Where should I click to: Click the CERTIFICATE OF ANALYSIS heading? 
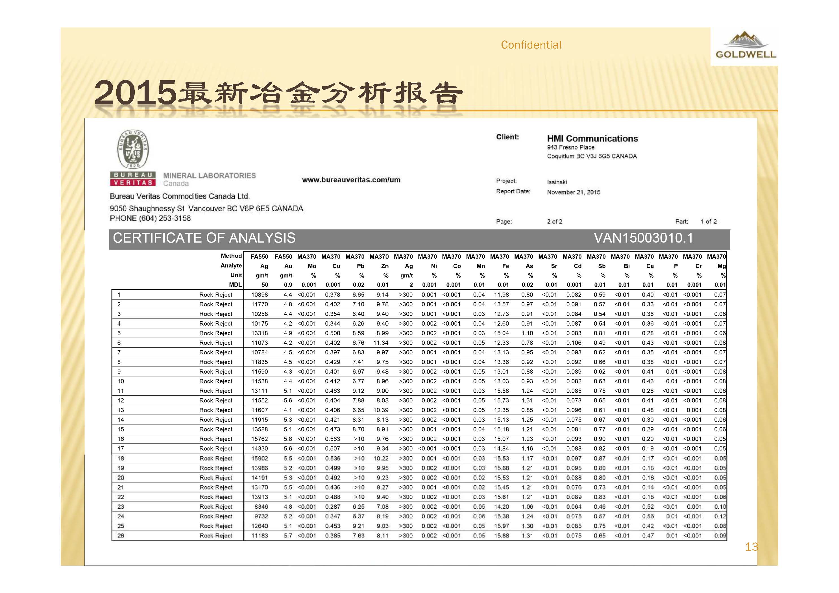click(x=204, y=238)
